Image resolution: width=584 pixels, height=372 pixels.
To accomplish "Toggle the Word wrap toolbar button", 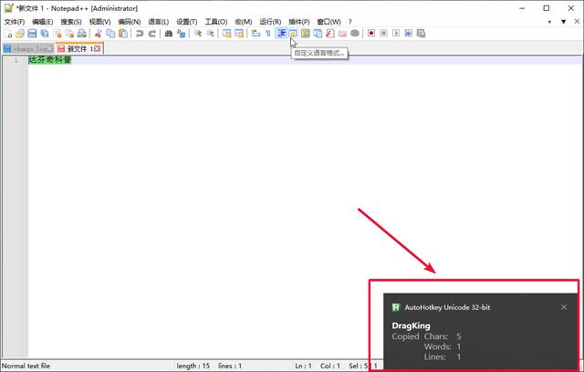I will pos(256,34).
